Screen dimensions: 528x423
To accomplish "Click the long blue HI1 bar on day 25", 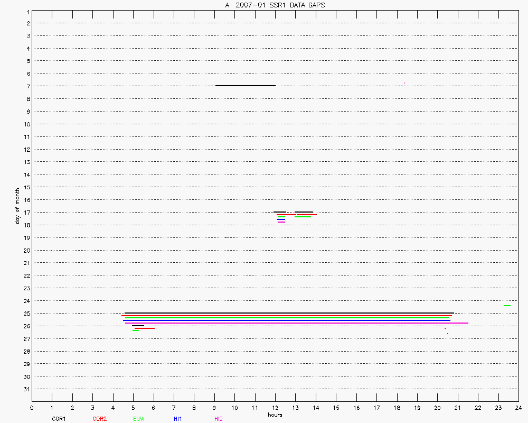I will (x=287, y=320).
